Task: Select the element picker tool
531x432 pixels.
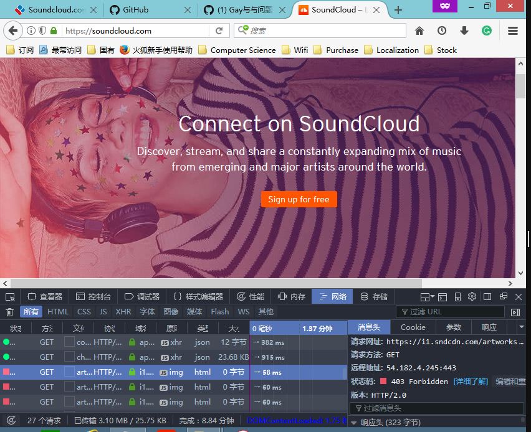Action: pyautogui.click(x=9, y=296)
